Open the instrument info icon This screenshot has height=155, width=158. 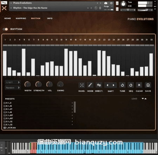111,3
